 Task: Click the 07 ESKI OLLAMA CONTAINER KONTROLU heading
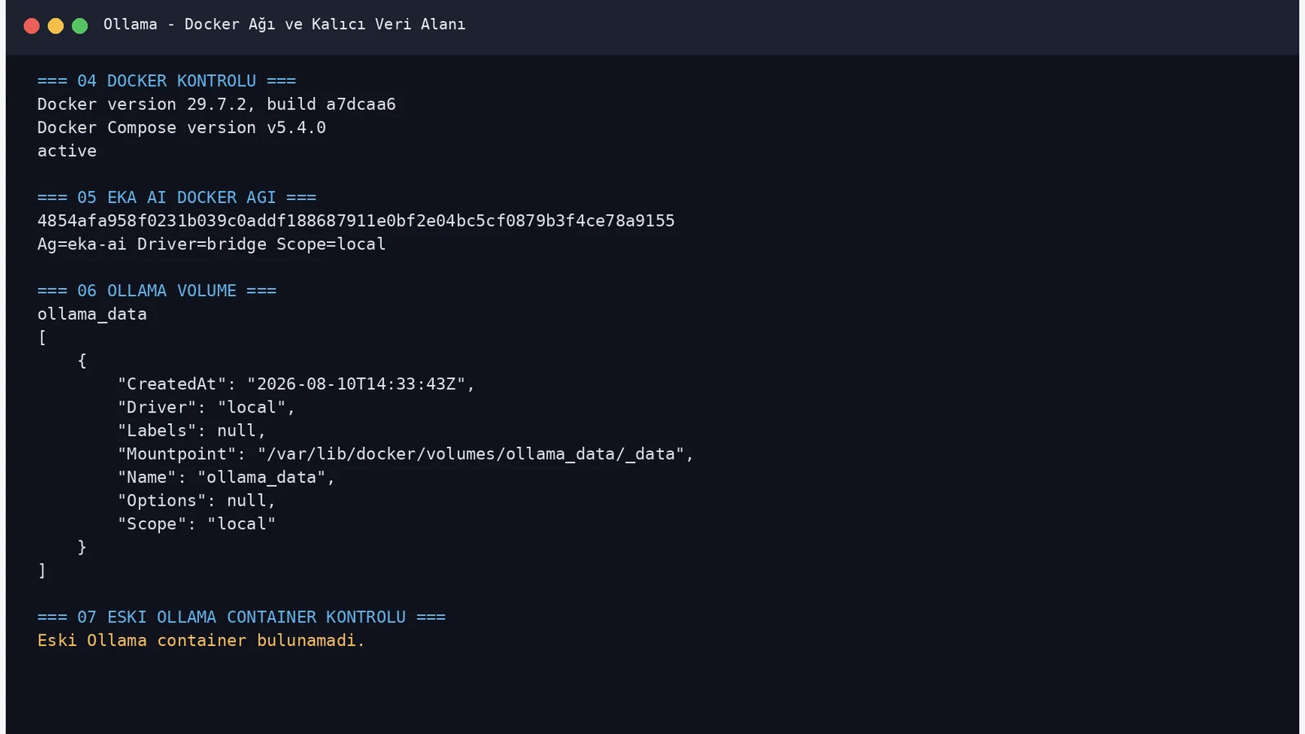241,617
